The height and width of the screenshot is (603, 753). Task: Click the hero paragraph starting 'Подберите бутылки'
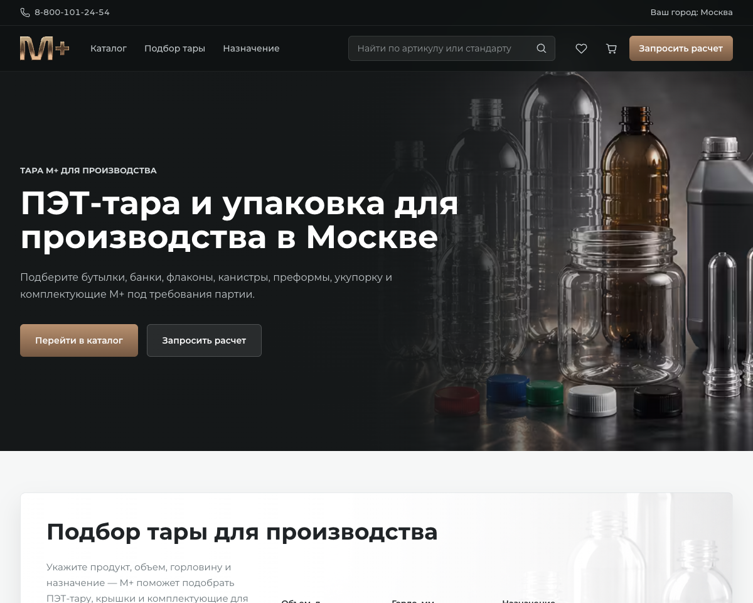206,286
